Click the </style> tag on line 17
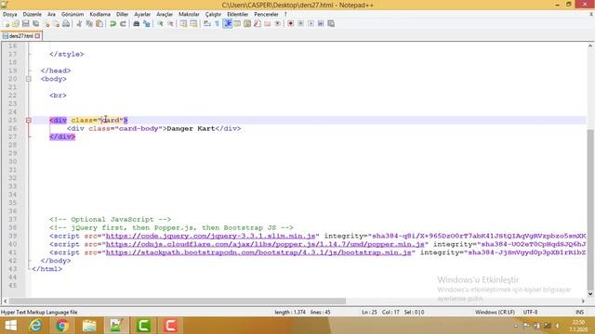The width and height of the screenshot is (595, 334). click(66, 54)
